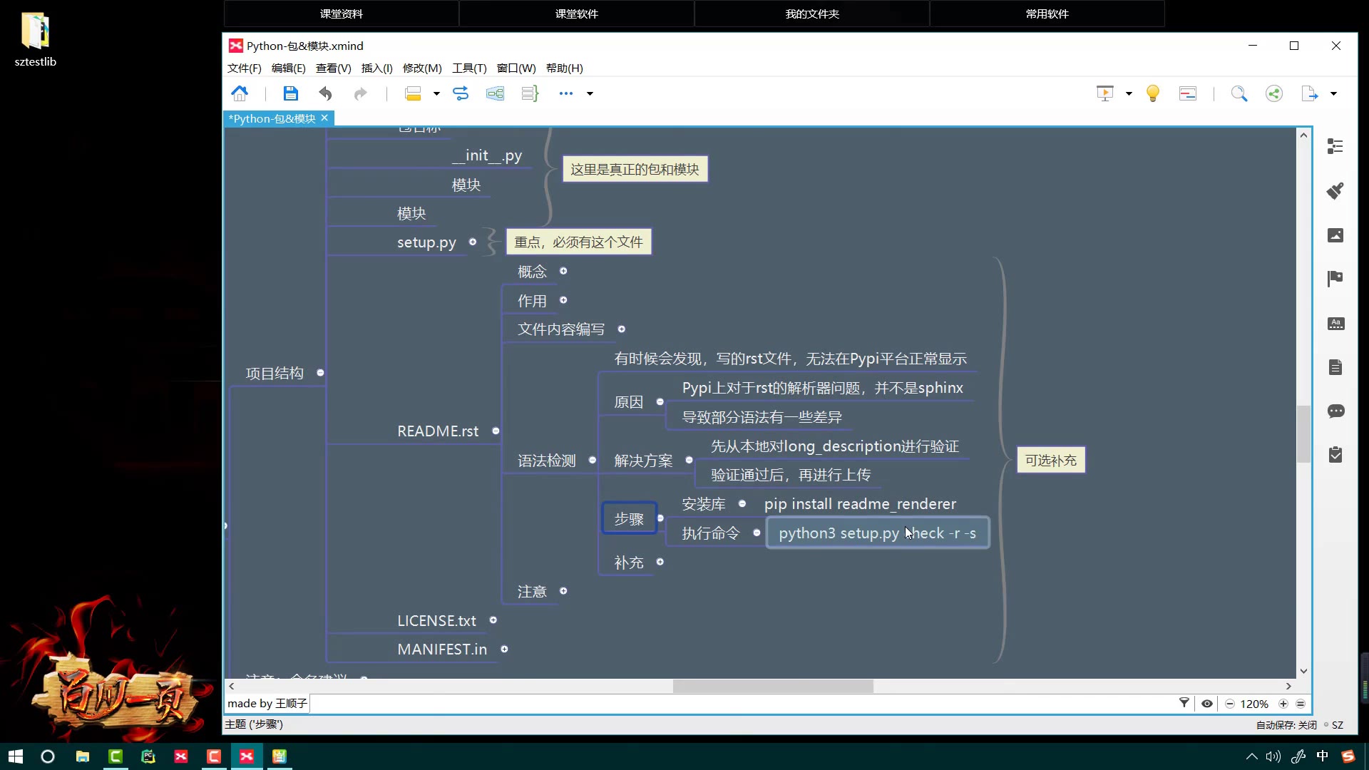Open the Comments panel icon

coord(1335,411)
